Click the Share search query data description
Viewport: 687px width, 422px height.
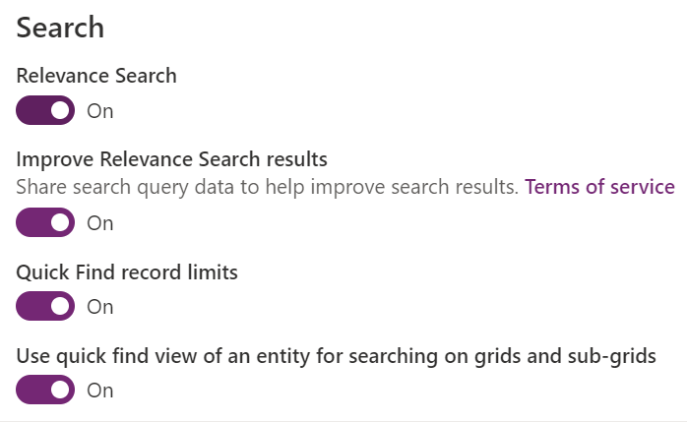tap(267, 187)
